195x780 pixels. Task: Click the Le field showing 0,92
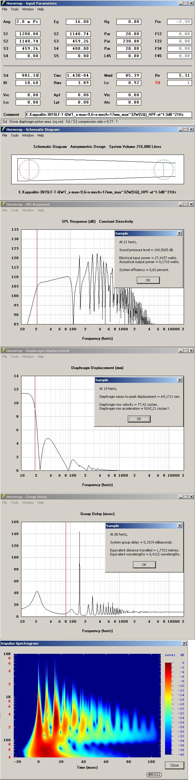pos(129,83)
